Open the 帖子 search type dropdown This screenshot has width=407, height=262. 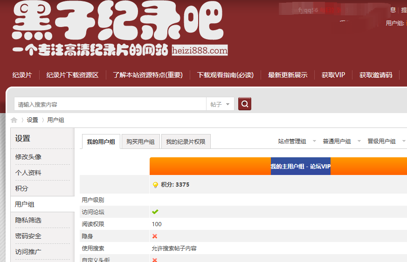(x=220, y=104)
